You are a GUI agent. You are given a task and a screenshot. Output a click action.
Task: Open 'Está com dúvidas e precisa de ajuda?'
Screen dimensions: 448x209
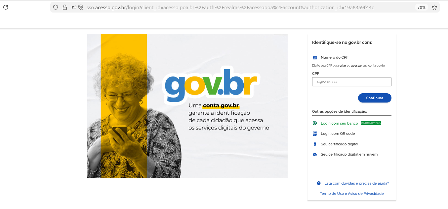tap(357, 183)
